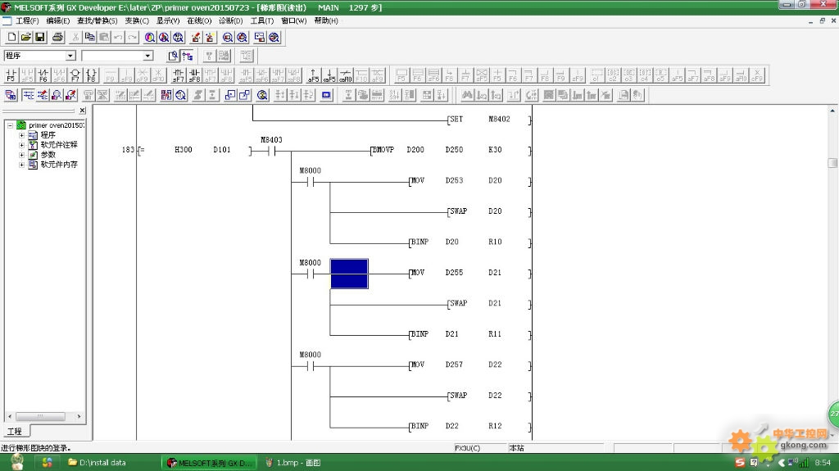Open a project with the folder icon
Viewport: 839px width, 471px height.
coord(25,37)
